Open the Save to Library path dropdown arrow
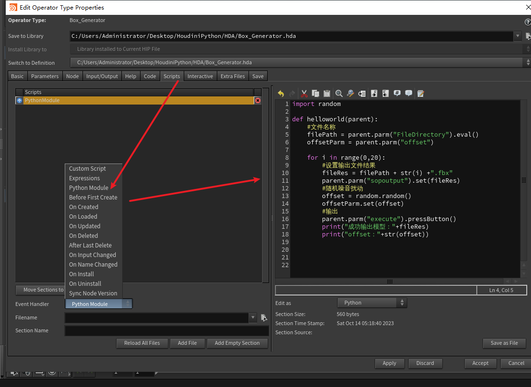The image size is (531, 387). 518,36
